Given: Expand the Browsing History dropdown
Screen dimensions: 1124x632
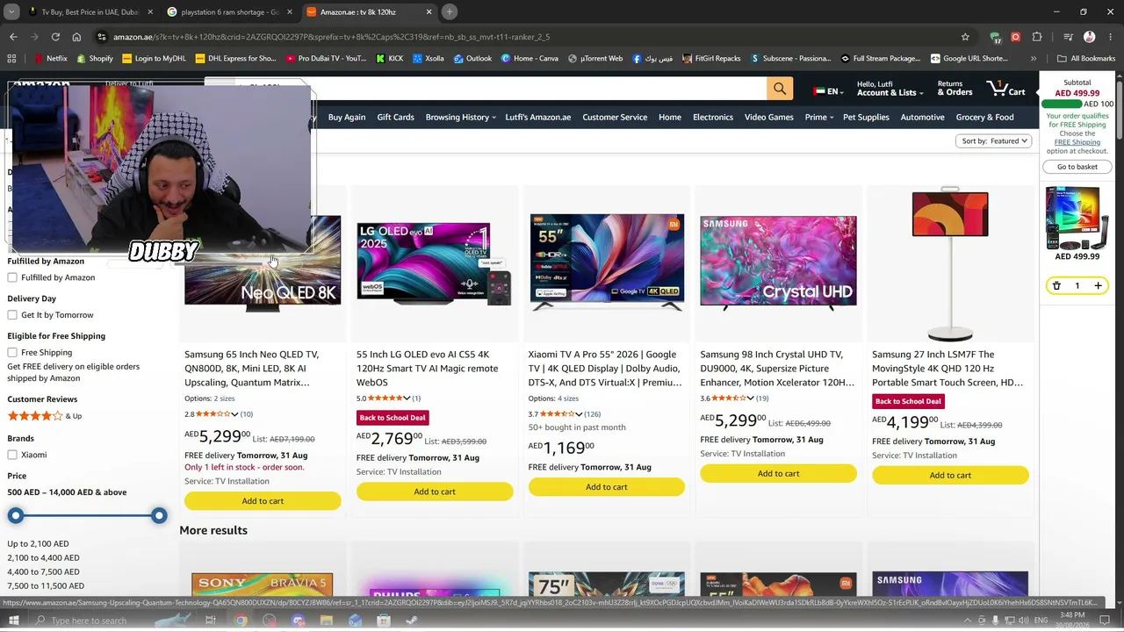Looking at the screenshot, I should point(460,117).
